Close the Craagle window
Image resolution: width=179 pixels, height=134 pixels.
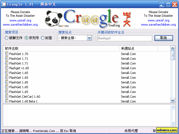point(175,4)
